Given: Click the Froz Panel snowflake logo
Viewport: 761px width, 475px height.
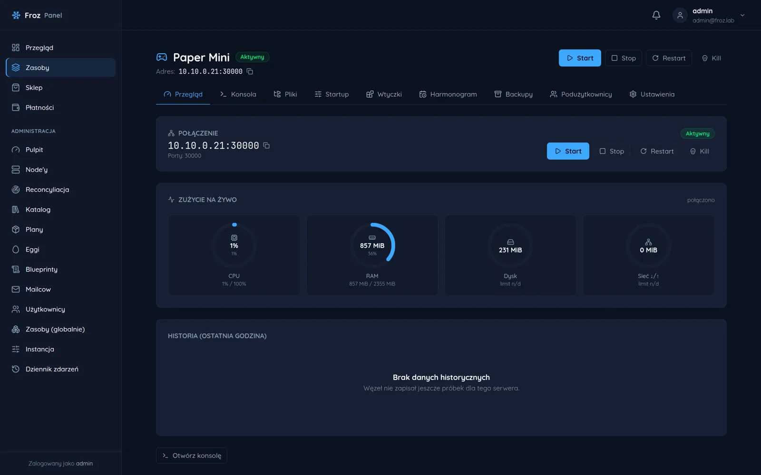Looking at the screenshot, I should (x=16, y=15).
